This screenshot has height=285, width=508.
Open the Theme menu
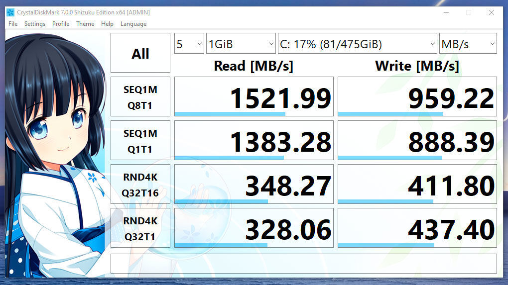85,24
